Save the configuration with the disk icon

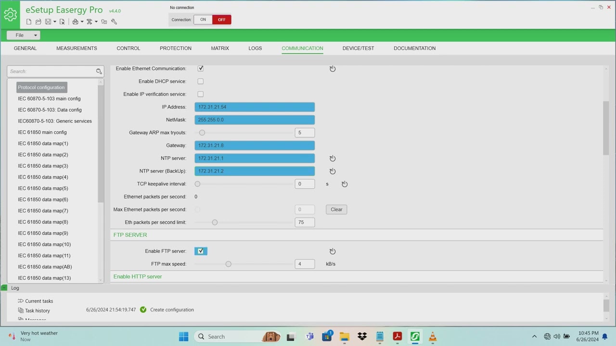[48, 22]
